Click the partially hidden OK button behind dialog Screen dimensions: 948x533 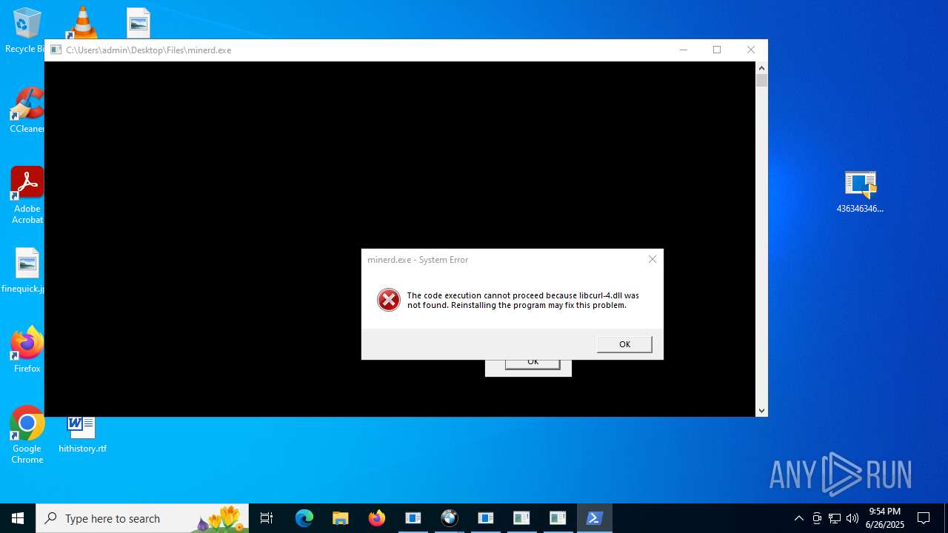(533, 363)
